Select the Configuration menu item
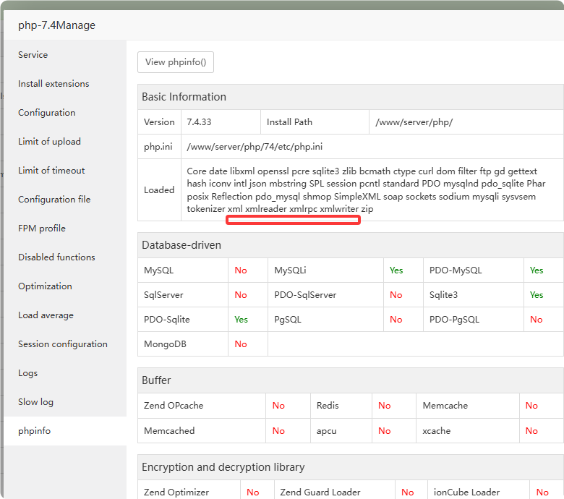Image resolution: width=564 pixels, height=499 pixels. coord(47,113)
